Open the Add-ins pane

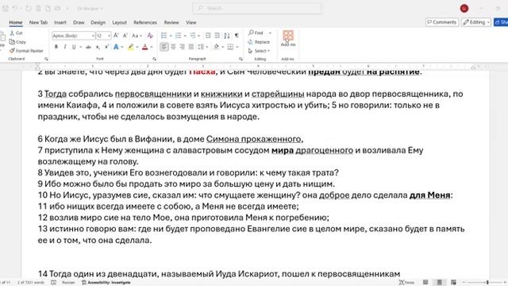click(x=287, y=38)
